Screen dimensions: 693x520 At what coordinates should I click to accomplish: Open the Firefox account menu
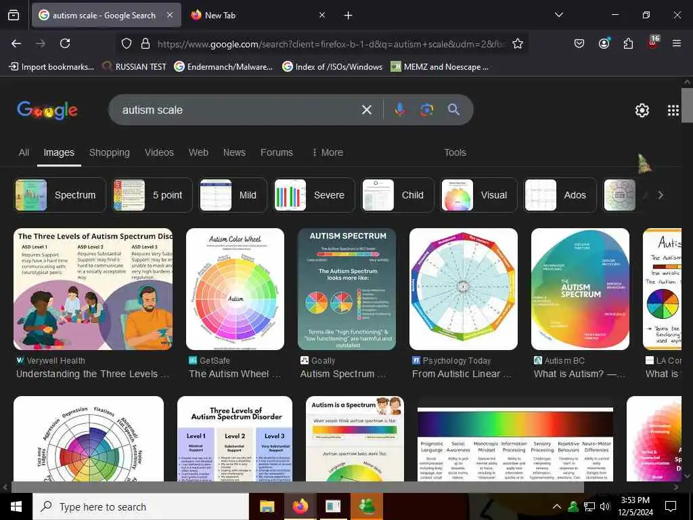pyautogui.click(x=604, y=43)
